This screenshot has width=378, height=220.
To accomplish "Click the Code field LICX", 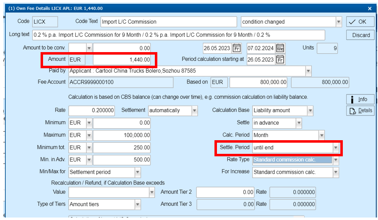I will (x=45, y=22).
